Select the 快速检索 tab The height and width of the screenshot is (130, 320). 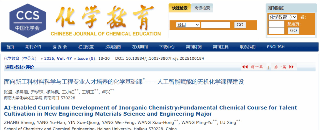[x=180, y=8]
